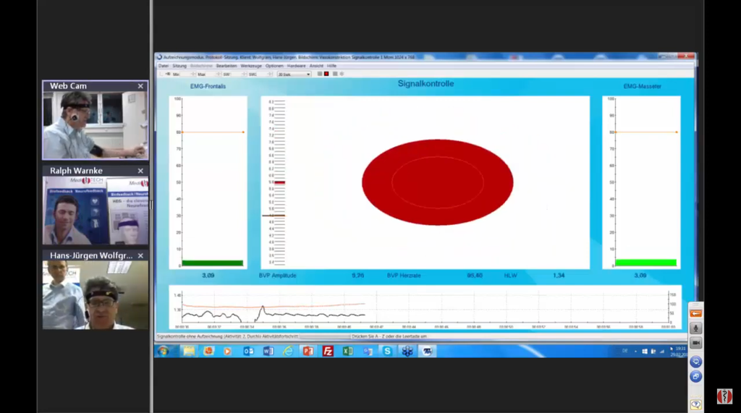Viewport: 741px width, 413px height.
Task: Click the BVP Amplitude label
Action: pos(277,276)
